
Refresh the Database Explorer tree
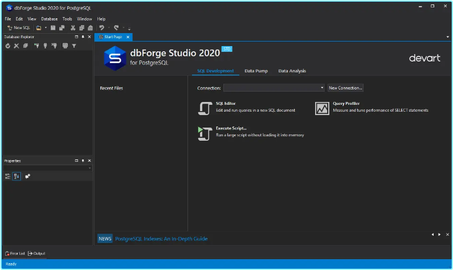pyautogui.click(x=8, y=46)
